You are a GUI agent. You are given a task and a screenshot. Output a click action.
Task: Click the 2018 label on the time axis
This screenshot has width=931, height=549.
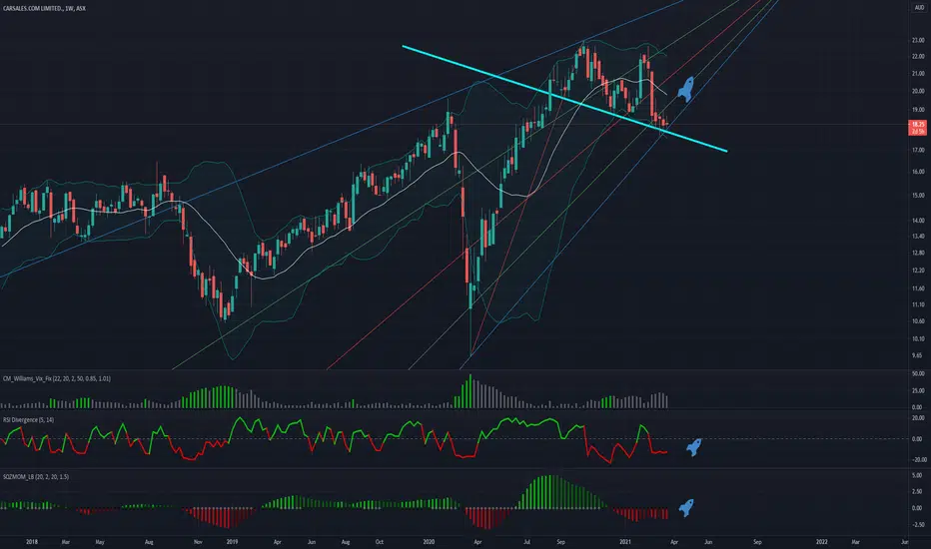32,542
